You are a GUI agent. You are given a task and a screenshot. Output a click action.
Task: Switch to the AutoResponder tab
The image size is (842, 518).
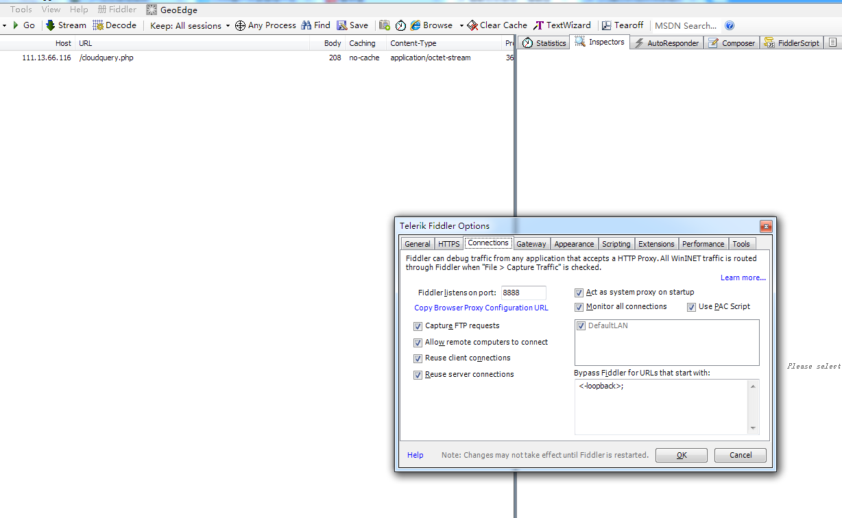[x=666, y=42]
